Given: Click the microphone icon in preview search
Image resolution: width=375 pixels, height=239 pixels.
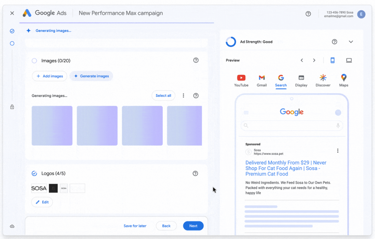Looking at the screenshot, I should pyautogui.click(x=338, y=126).
